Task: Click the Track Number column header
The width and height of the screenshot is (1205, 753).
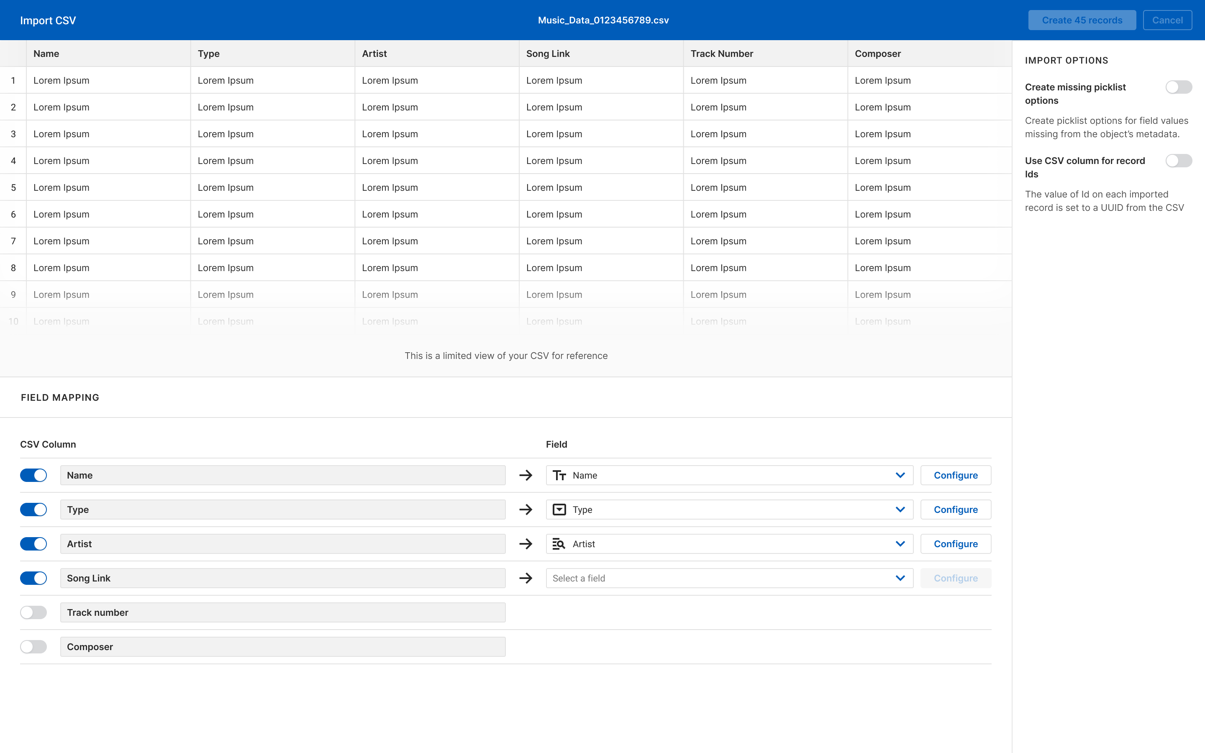Action: tap(721, 54)
